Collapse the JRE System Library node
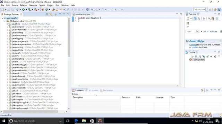Screen dimensions: 222x124 5,21
